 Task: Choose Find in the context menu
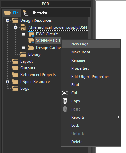pos(91,85)
